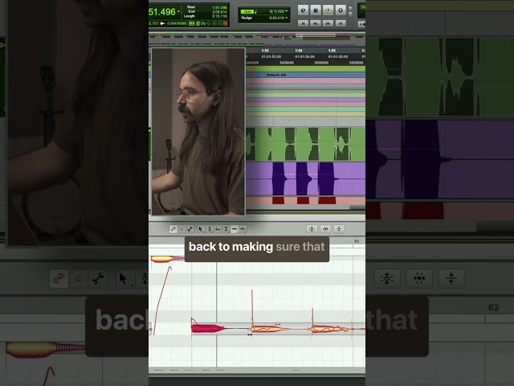Click the bar 62 ruler label in Melodyne
The image size is (514, 386).
(357, 241)
